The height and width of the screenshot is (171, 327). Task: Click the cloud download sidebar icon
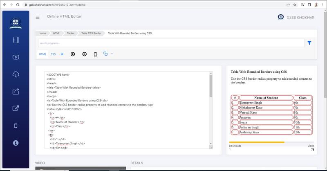coord(16,74)
